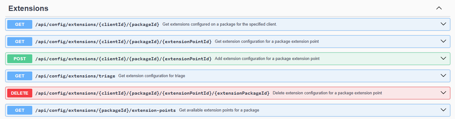Collapse the Extensions section chevron
455x119 pixels.
pos(439,8)
